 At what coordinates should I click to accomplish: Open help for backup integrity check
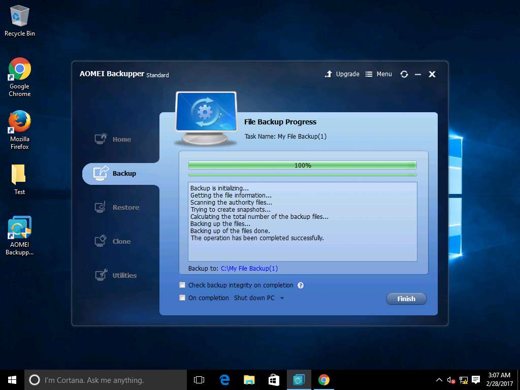[x=301, y=285]
